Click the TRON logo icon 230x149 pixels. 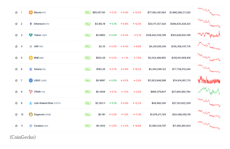[31, 92]
